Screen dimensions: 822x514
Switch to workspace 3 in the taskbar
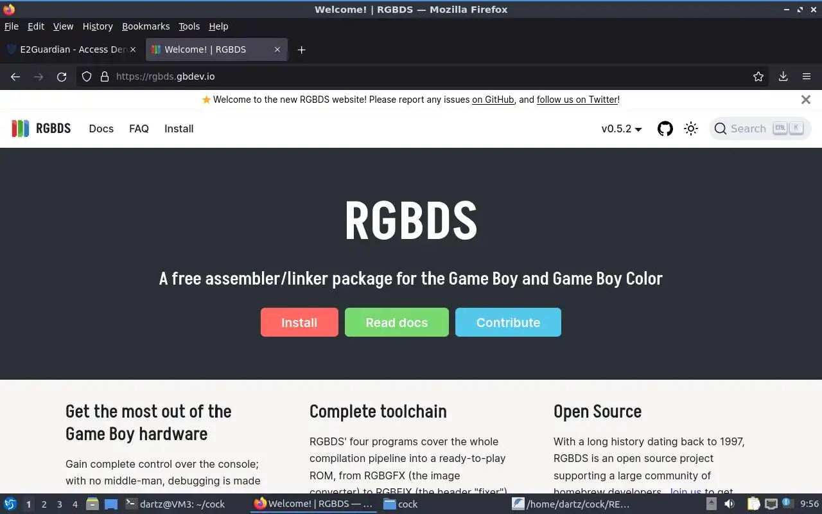[x=59, y=504]
